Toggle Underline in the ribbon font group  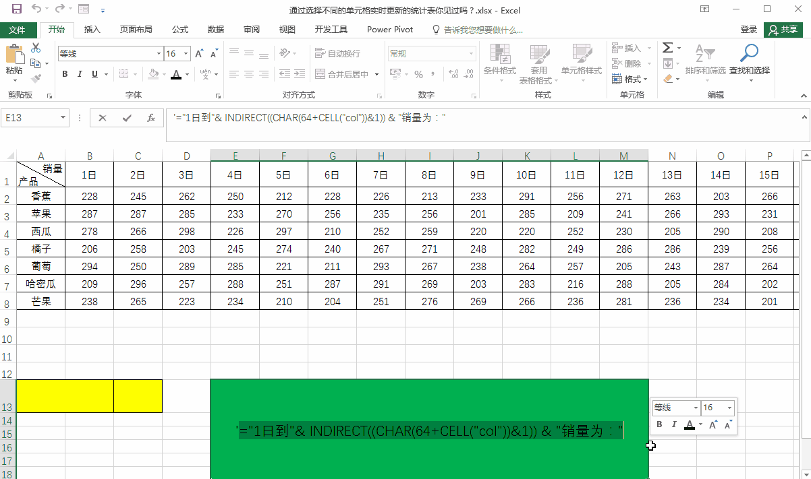point(94,74)
